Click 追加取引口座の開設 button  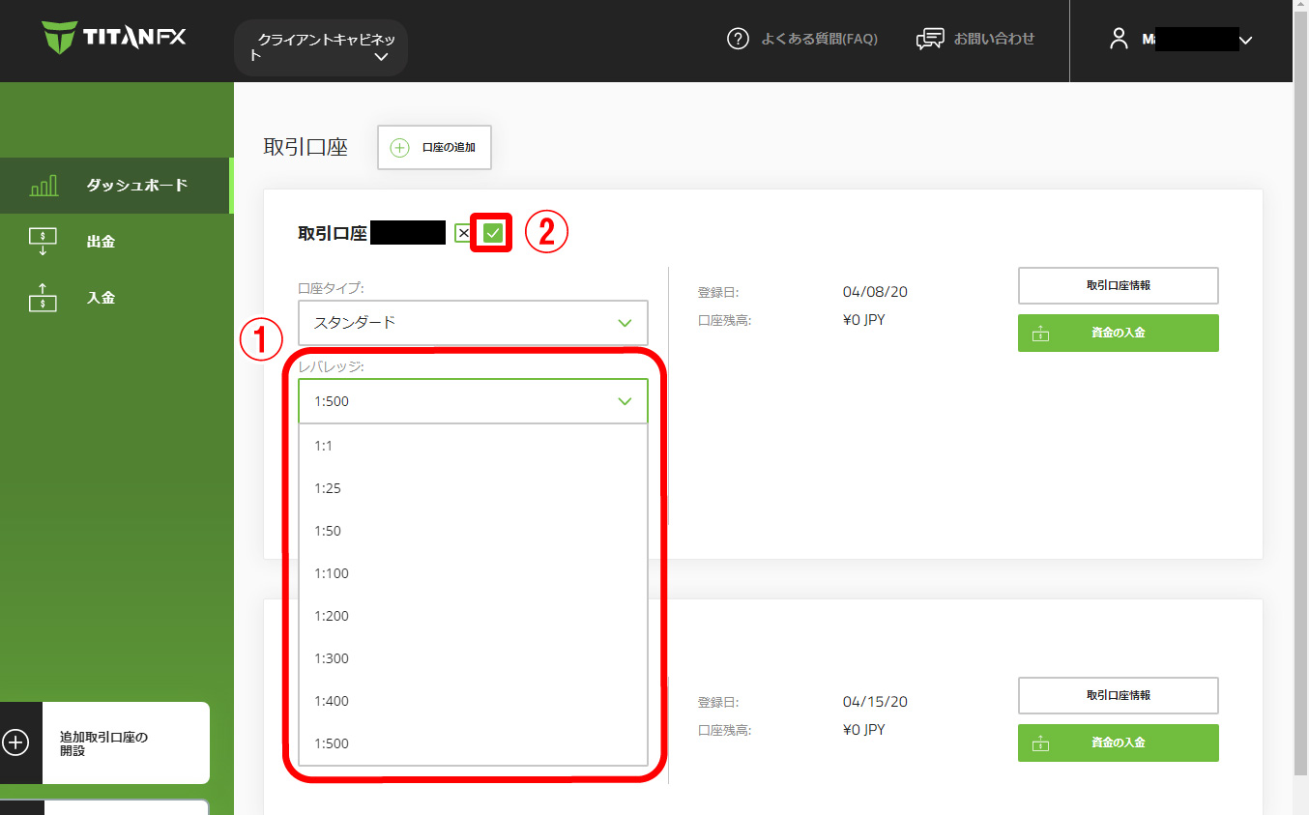[104, 742]
